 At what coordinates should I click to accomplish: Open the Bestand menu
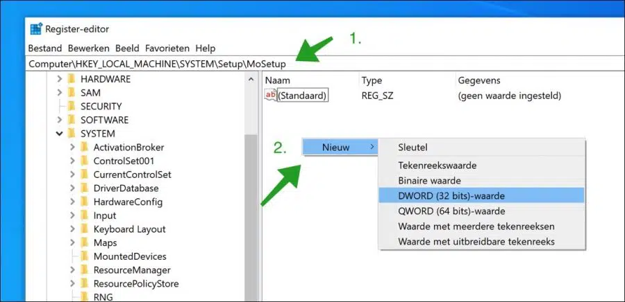click(45, 48)
